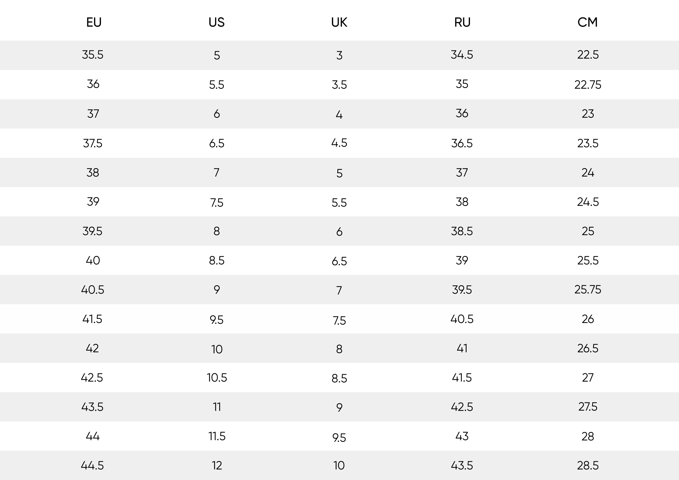Click US size 11.5 cell

(217, 436)
